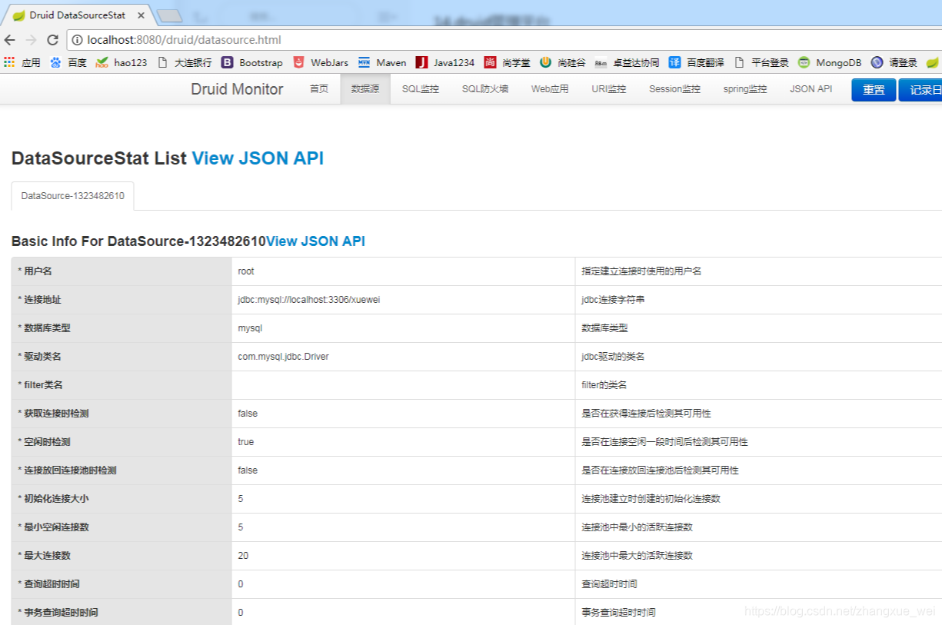Screen dimensions: 942x625
Task: Click the Druid Monitor brand title
Action: (x=237, y=89)
